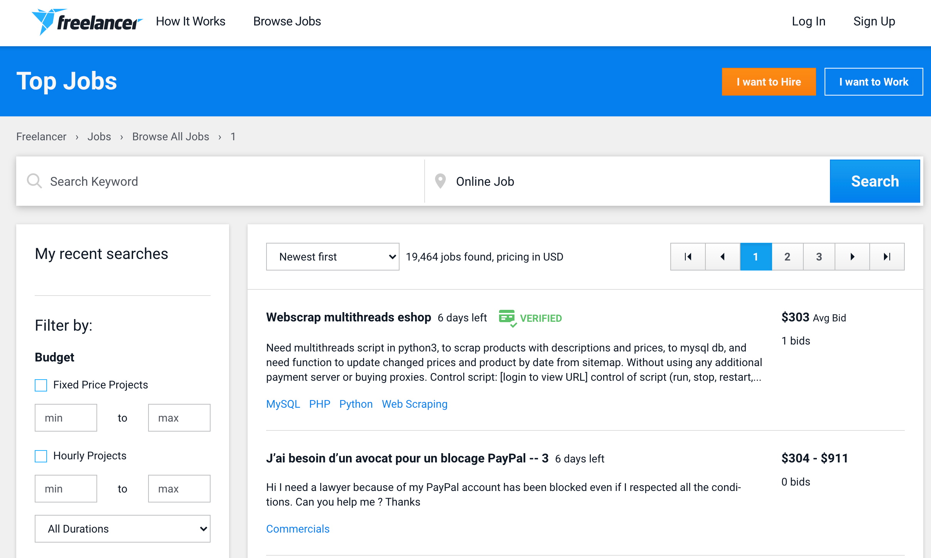
Task: Select page 2 in pagination
Action: coord(787,257)
